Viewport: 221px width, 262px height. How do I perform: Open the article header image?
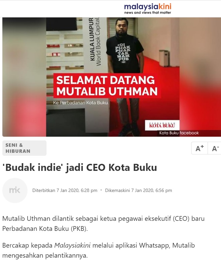coord(112,77)
